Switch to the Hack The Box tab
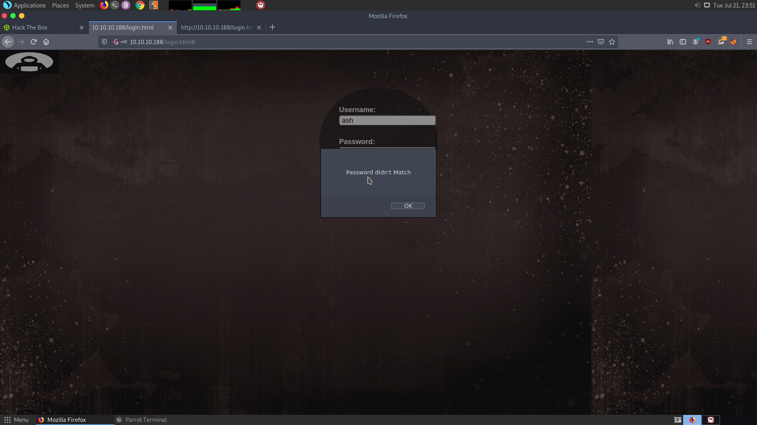The height and width of the screenshot is (425, 757). pos(30,28)
